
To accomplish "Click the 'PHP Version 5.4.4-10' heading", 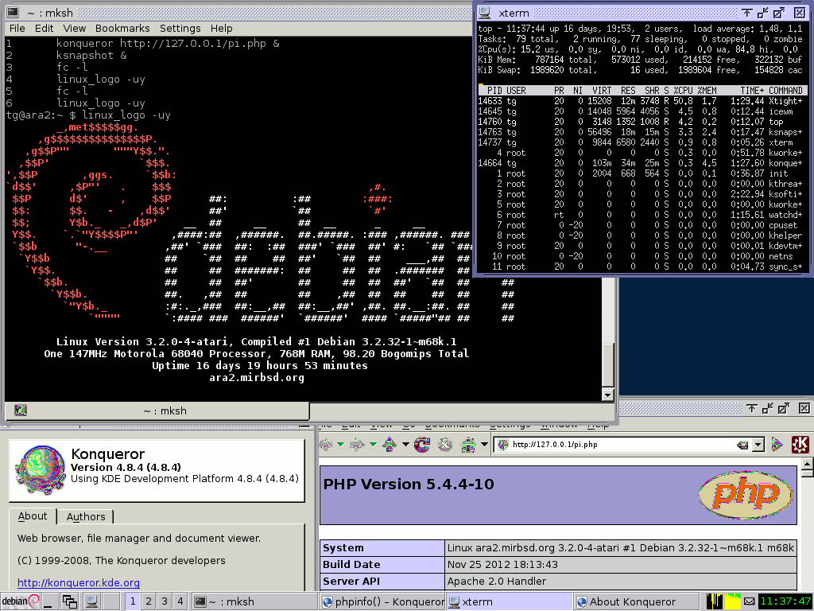I will point(409,485).
